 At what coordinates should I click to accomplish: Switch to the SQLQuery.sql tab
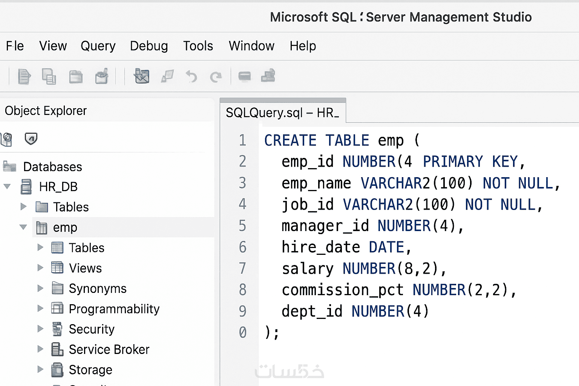click(x=282, y=112)
